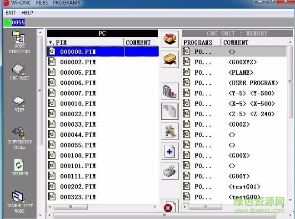Select the <Y-5> <Y-500> program comment

251,93
